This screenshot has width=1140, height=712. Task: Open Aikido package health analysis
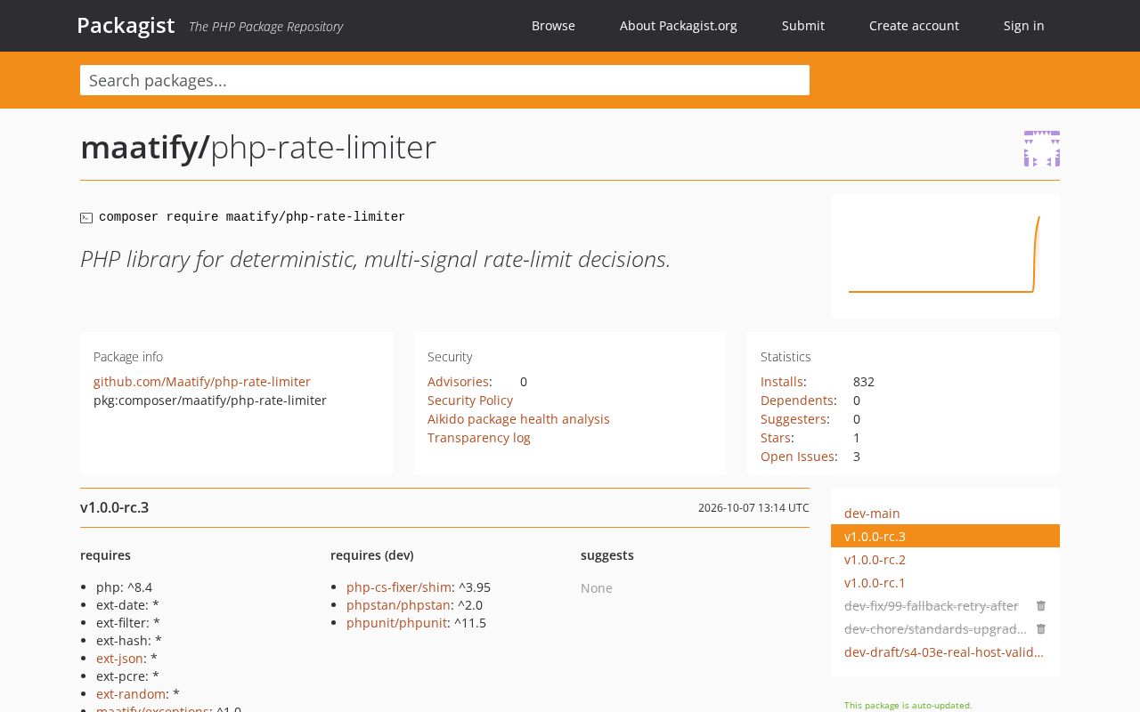point(518,419)
